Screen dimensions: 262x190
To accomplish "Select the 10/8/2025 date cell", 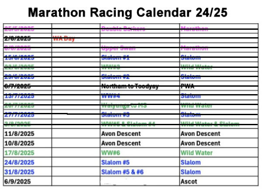I will [19, 144].
